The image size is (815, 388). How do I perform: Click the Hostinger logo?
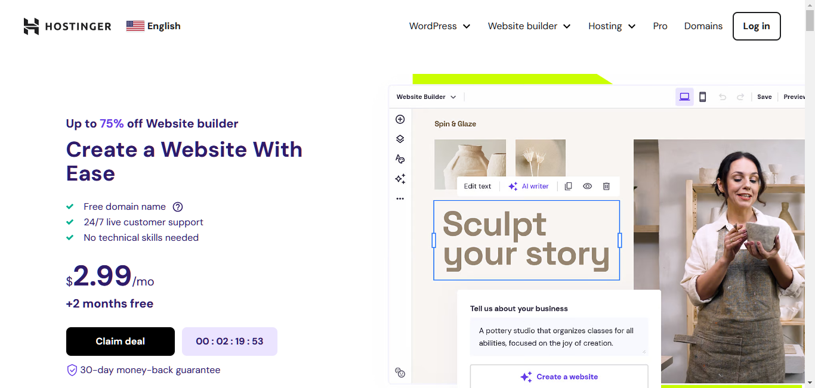point(67,26)
